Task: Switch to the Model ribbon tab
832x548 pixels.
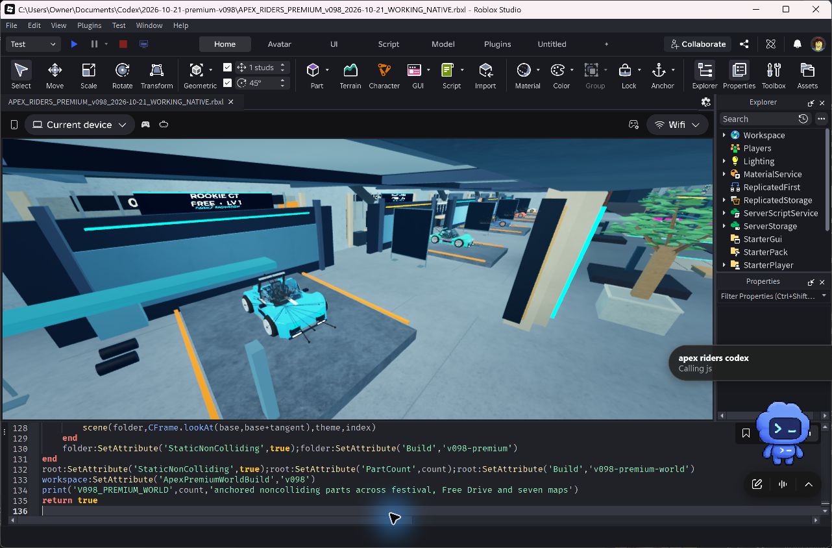Action: [443, 44]
